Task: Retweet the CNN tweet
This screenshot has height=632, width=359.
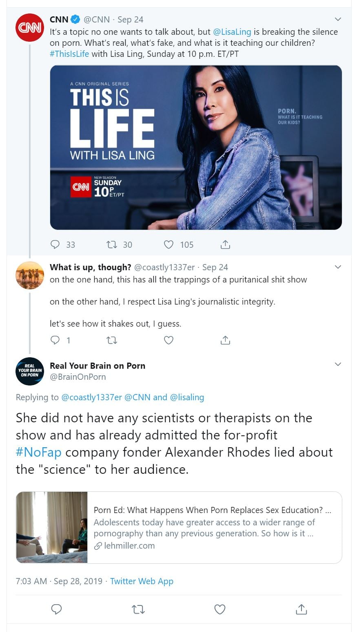Action: coord(112,244)
